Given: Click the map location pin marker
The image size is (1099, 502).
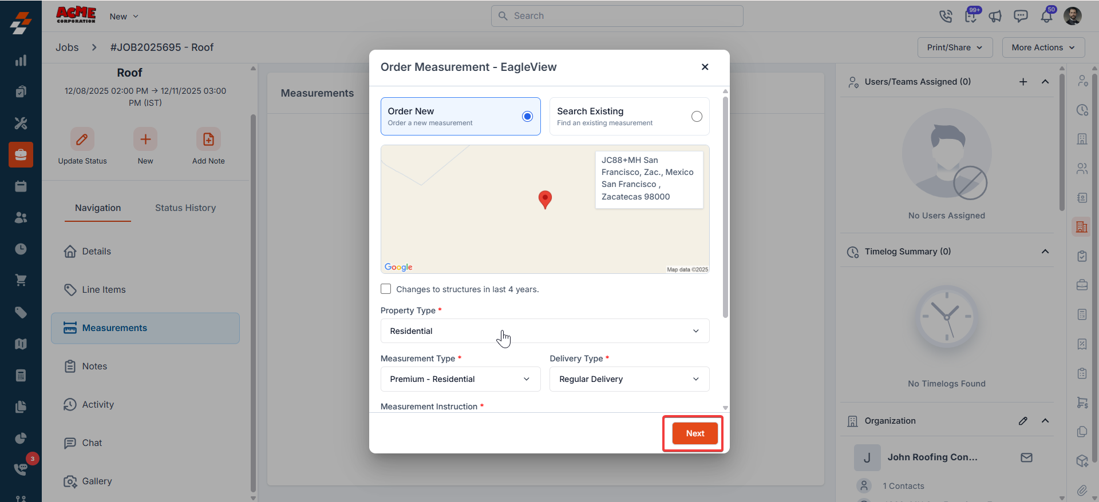Looking at the screenshot, I should (545, 200).
